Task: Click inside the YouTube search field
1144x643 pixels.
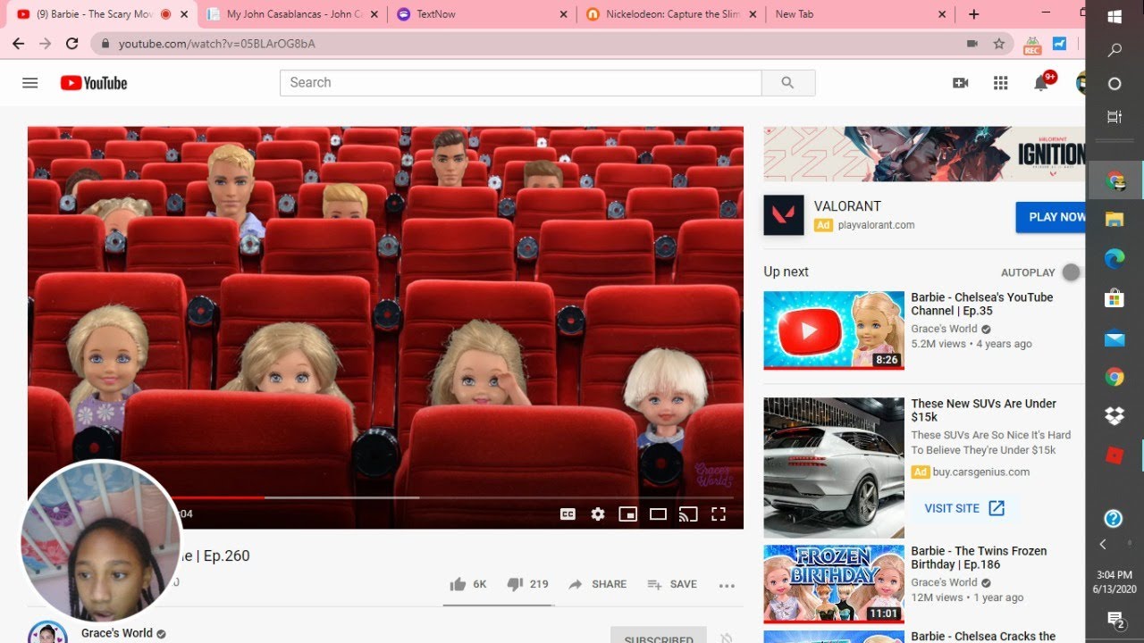Action: tap(521, 83)
